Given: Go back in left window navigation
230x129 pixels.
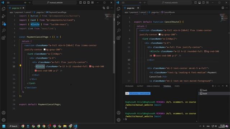Looking at the screenshot, I should click(x=26, y=3).
